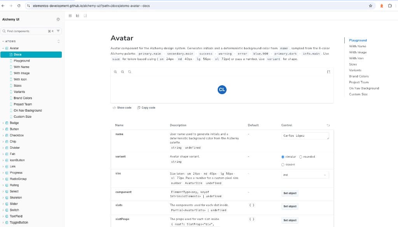The width and height of the screenshot is (398, 227).
Task: Open the Storybook settings gear icon
Action: 58,19
